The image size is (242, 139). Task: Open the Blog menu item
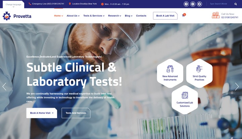click(x=128, y=15)
